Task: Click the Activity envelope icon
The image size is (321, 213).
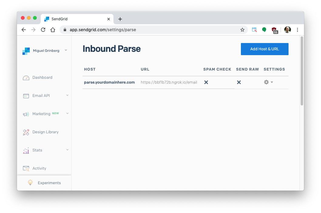Action: 26,168
